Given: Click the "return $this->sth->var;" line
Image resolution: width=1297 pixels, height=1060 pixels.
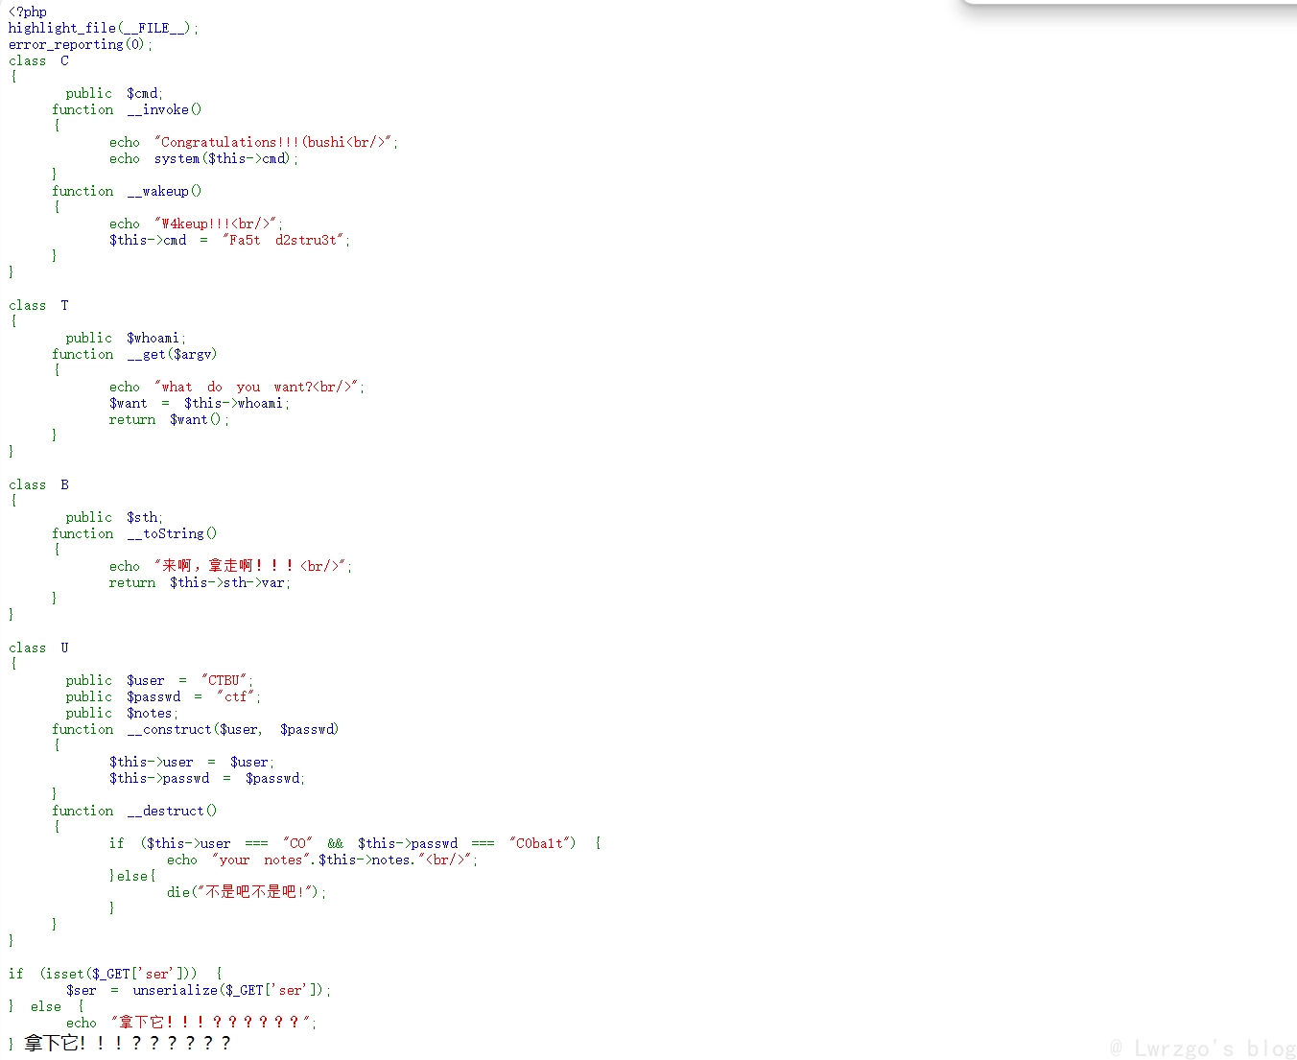Looking at the screenshot, I should (x=200, y=582).
